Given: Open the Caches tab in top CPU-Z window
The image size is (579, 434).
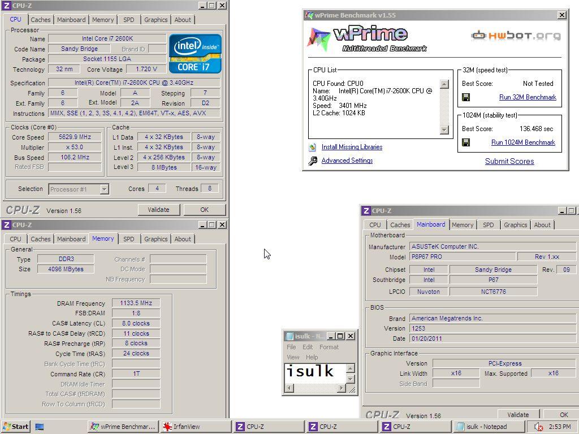Looking at the screenshot, I should tap(41, 20).
